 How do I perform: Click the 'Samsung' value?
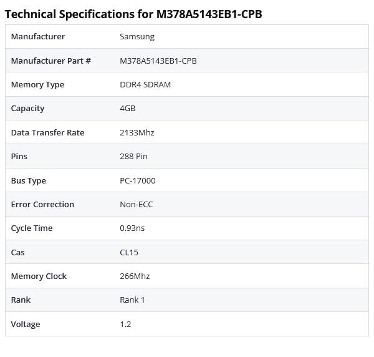coord(137,37)
